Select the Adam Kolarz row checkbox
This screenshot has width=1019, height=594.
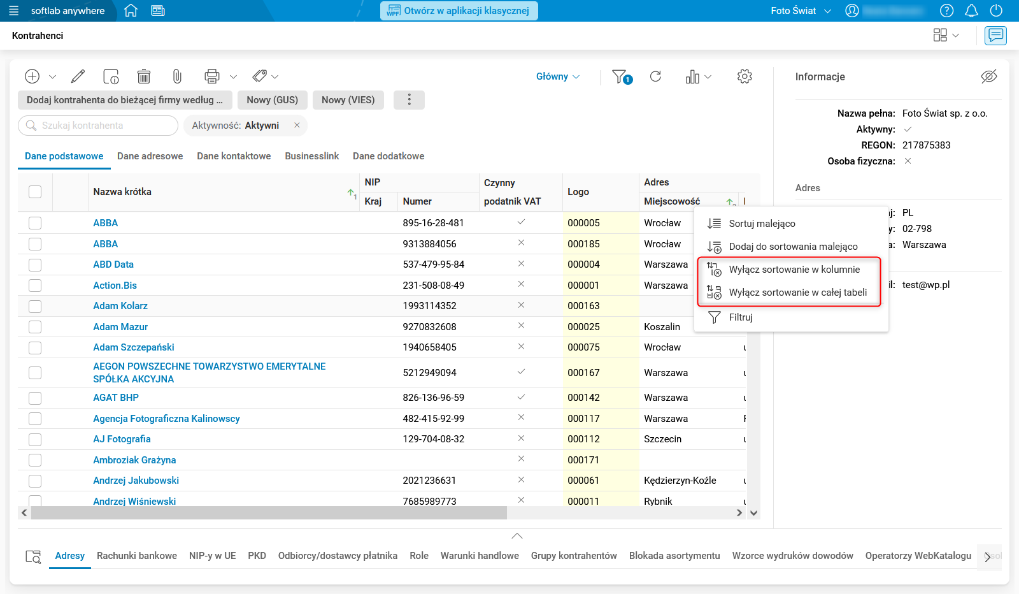tap(35, 306)
